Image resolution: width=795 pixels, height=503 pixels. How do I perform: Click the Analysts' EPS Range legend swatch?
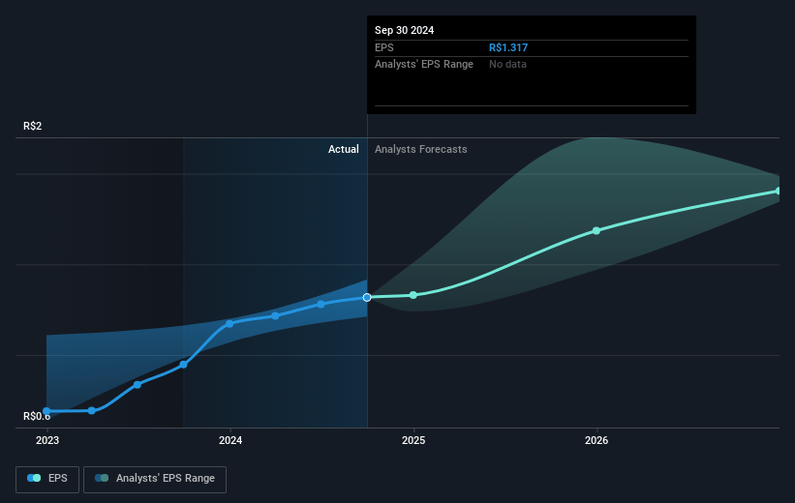[102, 478]
